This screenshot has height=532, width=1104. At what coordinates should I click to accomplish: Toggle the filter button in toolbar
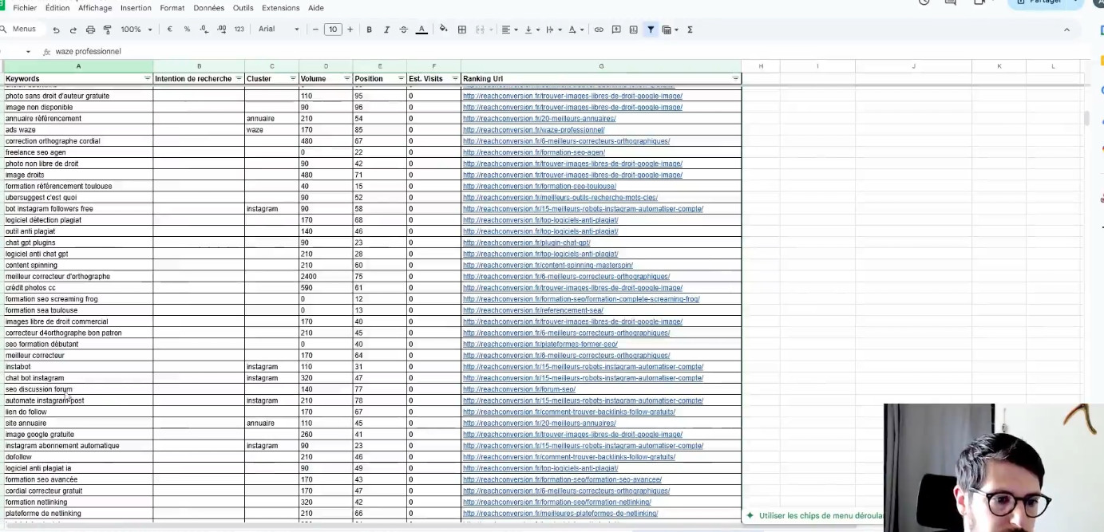tap(651, 30)
